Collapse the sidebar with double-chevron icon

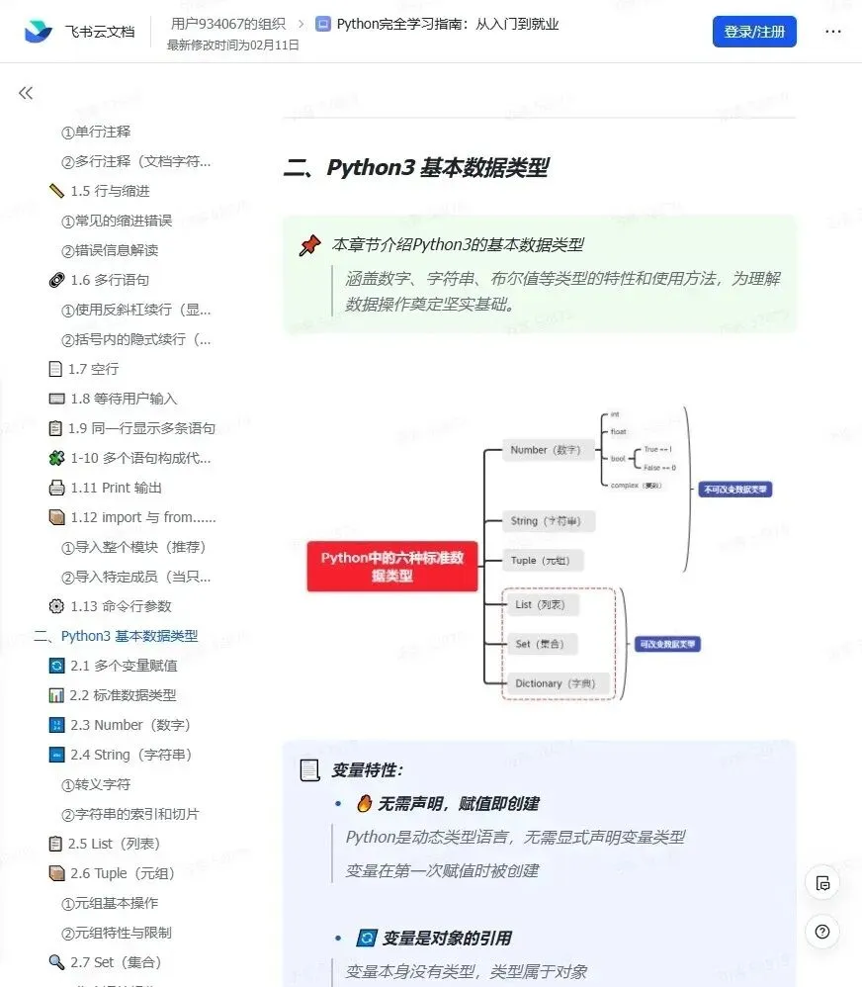26,93
